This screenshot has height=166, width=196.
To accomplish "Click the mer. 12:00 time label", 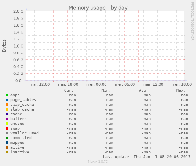I will coord(153,84).
